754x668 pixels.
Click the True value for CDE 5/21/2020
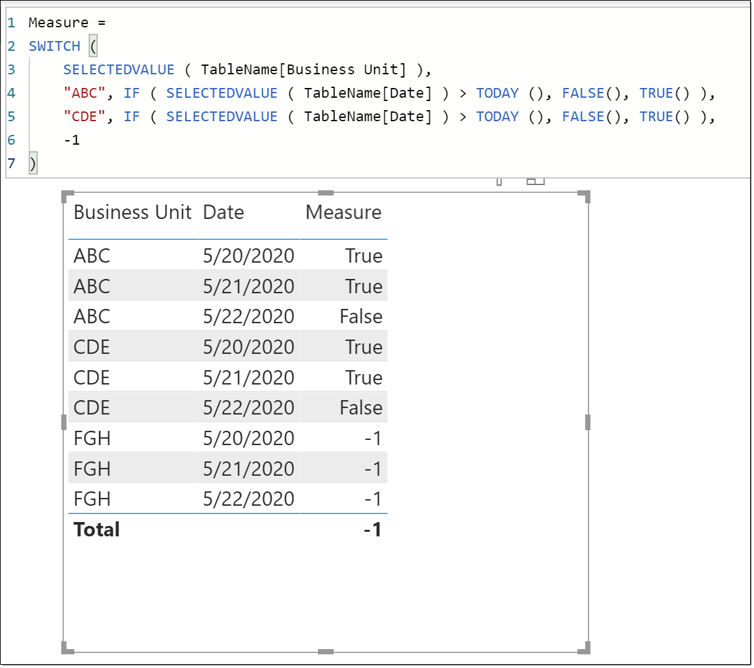364,377
